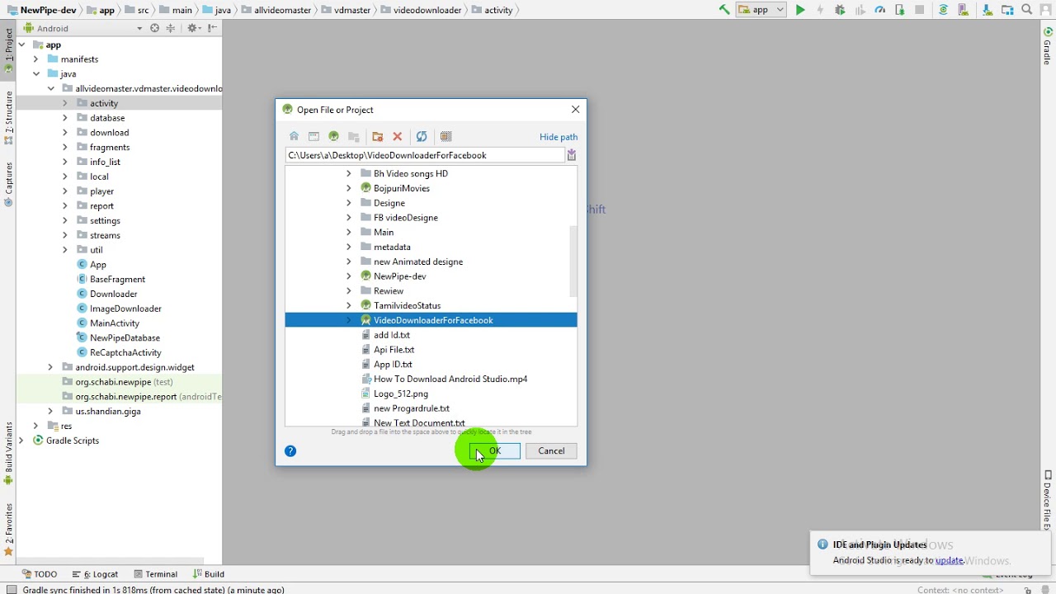Image resolution: width=1056 pixels, height=594 pixels.
Task: Expand Gradle Scripts in project tree
Action: click(x=21, y=441)
